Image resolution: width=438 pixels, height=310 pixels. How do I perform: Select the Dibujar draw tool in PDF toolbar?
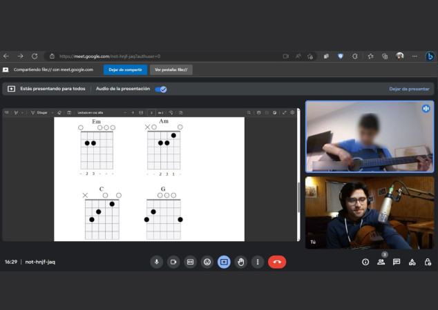click(x=39, y=112)
